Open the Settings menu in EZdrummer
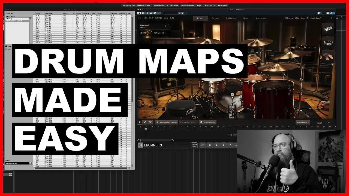The width and height of the screenshot is (349, 196). [x=158, y=18]
